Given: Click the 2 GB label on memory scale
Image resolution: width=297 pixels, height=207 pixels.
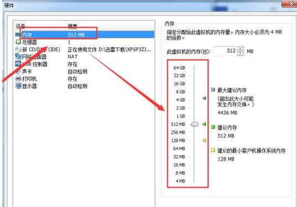Looking at the screenshot, I should coord(180,108).
